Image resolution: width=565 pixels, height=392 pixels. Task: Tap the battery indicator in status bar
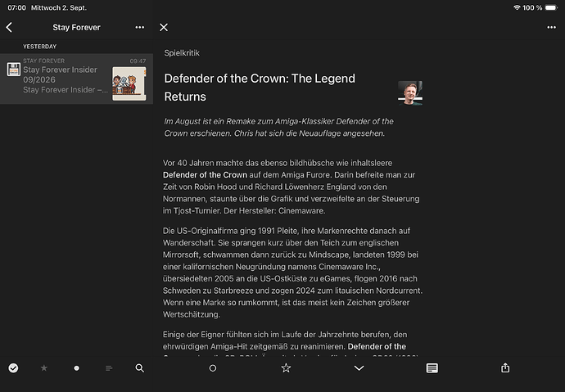[x=551, y=7]
